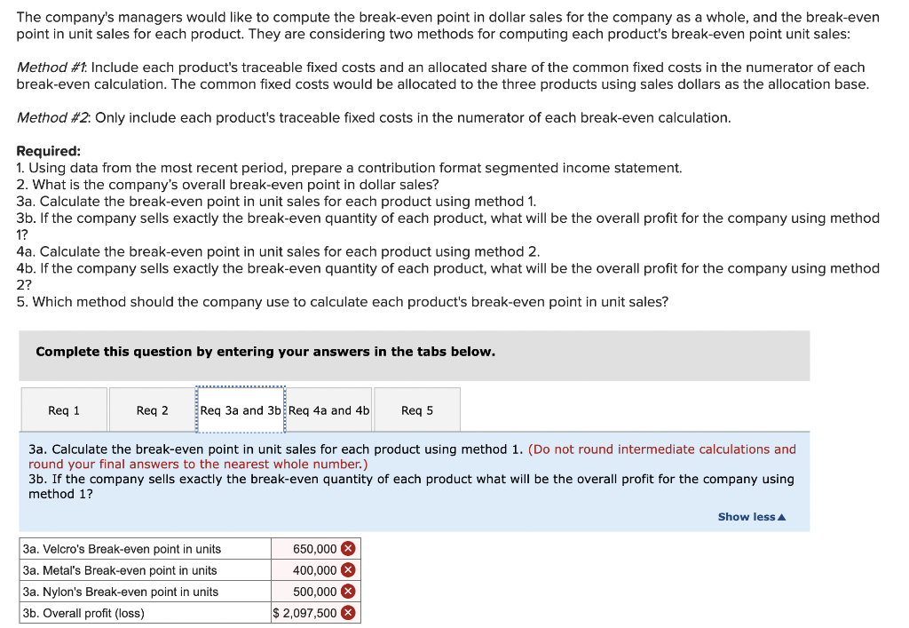909x628 pixels.
Task: Select the Req 3a and 3b tab
Action: (240, 410)
